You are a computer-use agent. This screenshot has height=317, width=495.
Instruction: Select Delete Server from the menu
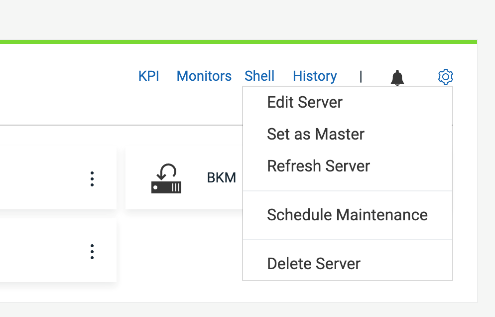314,264
